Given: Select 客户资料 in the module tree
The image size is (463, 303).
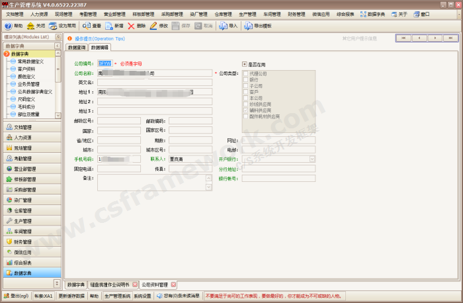Looking at the screenshot, I should (x=26, y=69).
